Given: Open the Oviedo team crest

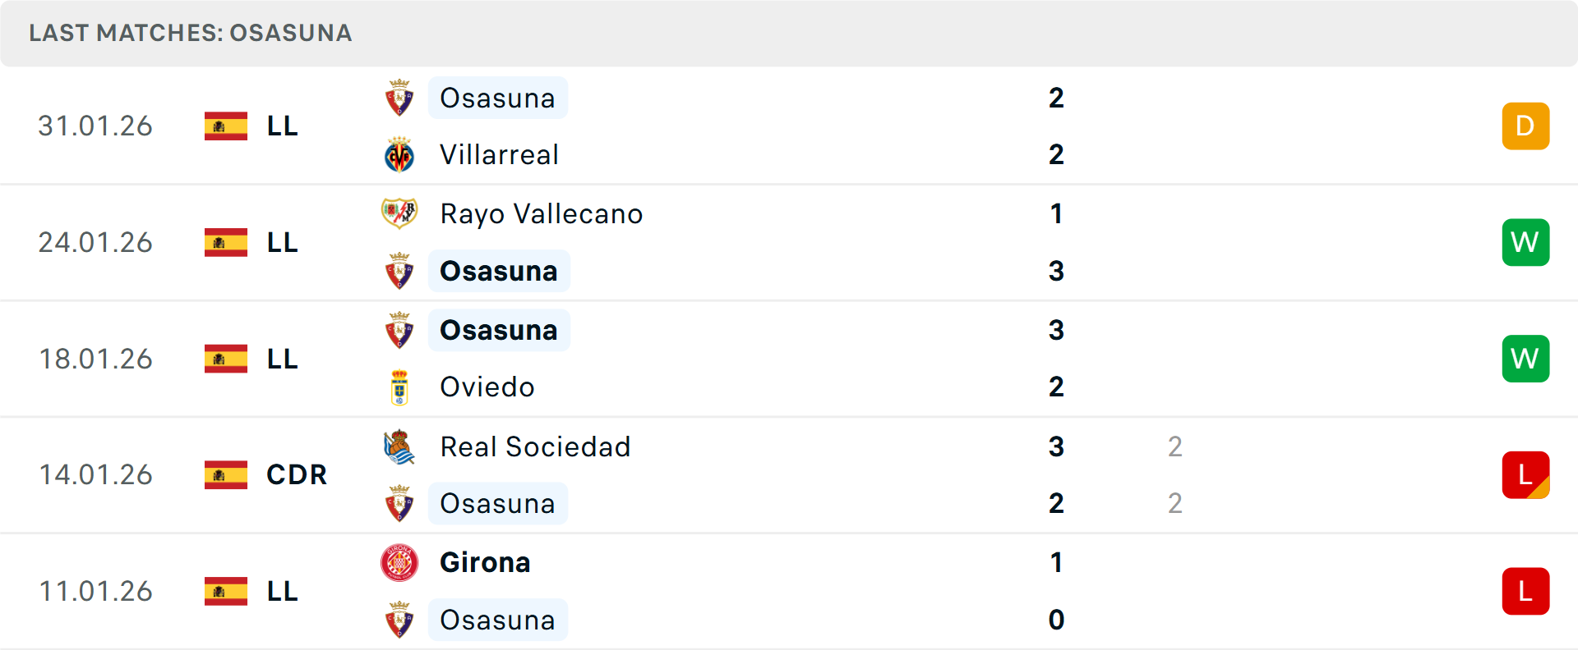Looking at the screenshot, I should pos(399,387).
